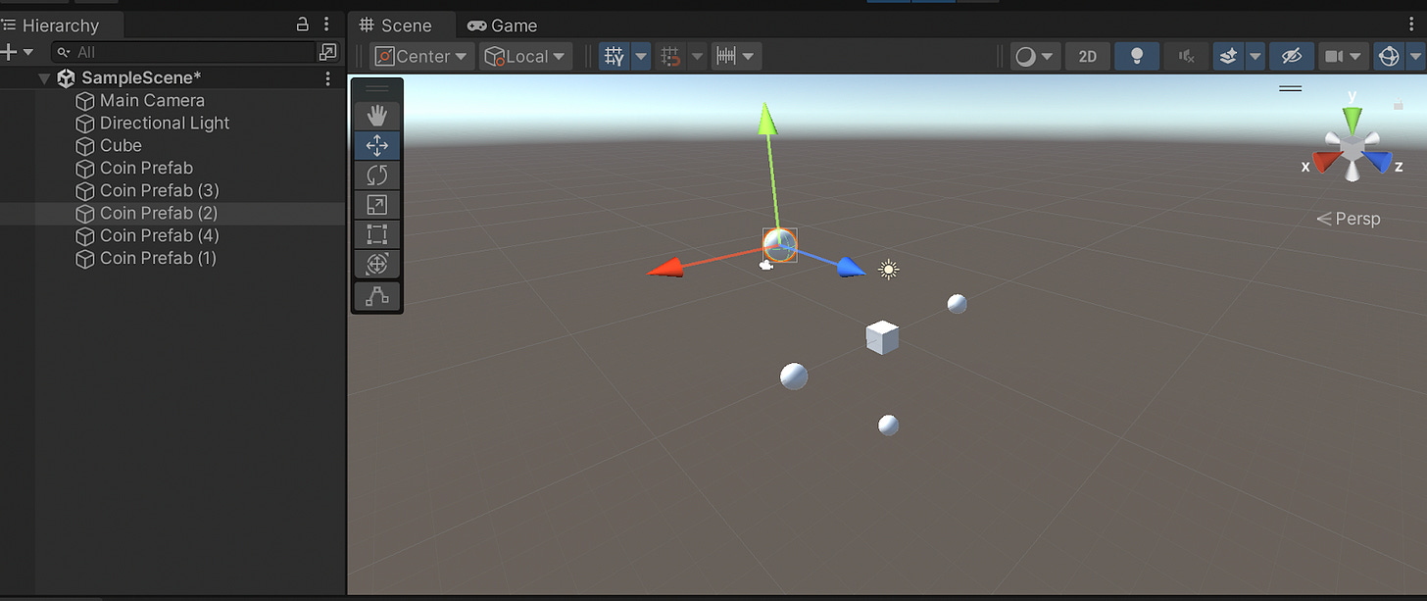This screenshot has height=601, width=1427.
Task: Toggle scene audio mute button
Action: tap(1186, 57)
